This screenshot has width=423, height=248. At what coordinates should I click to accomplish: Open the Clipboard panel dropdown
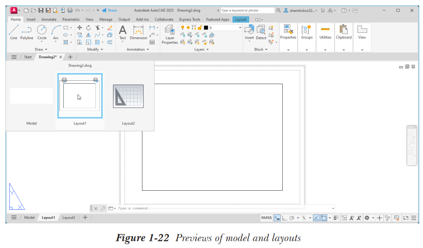[x=344, y=50]
